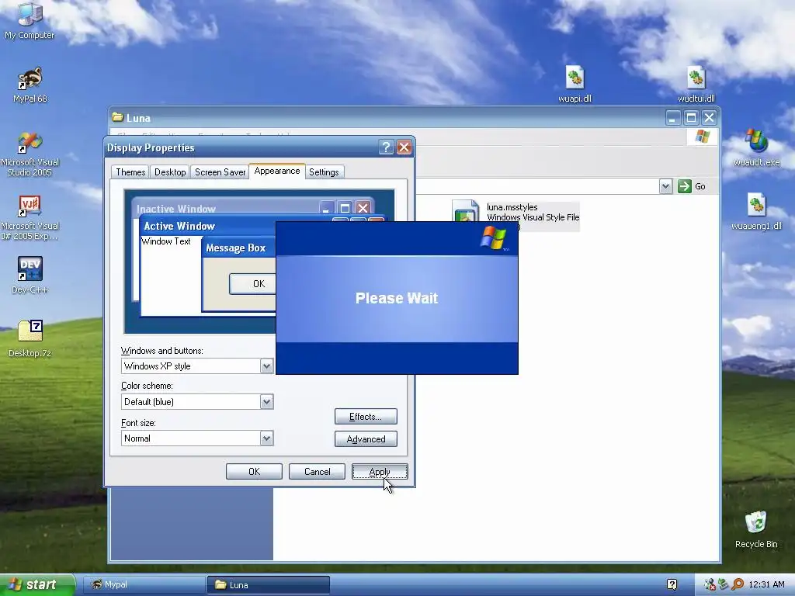The height and width of the screenshot is (596, 795).
Task: Click the network tray icon with the red X
Action: pos(710,584)
